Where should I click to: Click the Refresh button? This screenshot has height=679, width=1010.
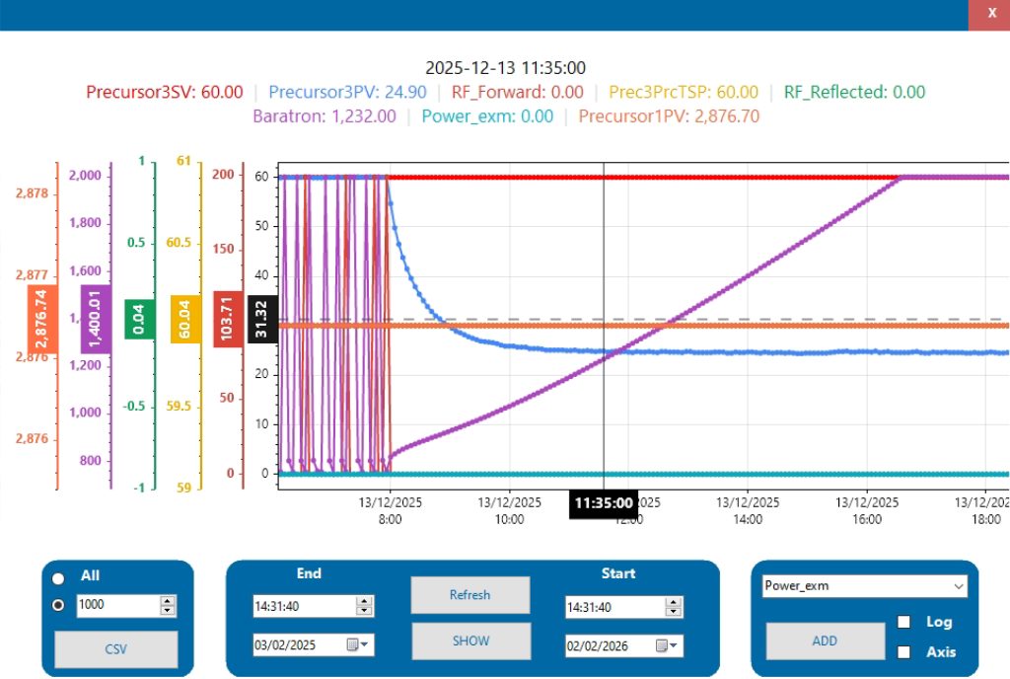pos(470,594)
